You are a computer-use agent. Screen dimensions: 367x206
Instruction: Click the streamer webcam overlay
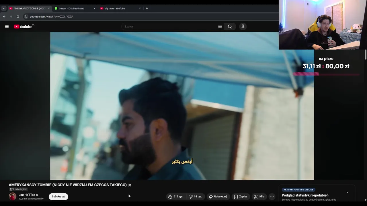pos(323,25)
